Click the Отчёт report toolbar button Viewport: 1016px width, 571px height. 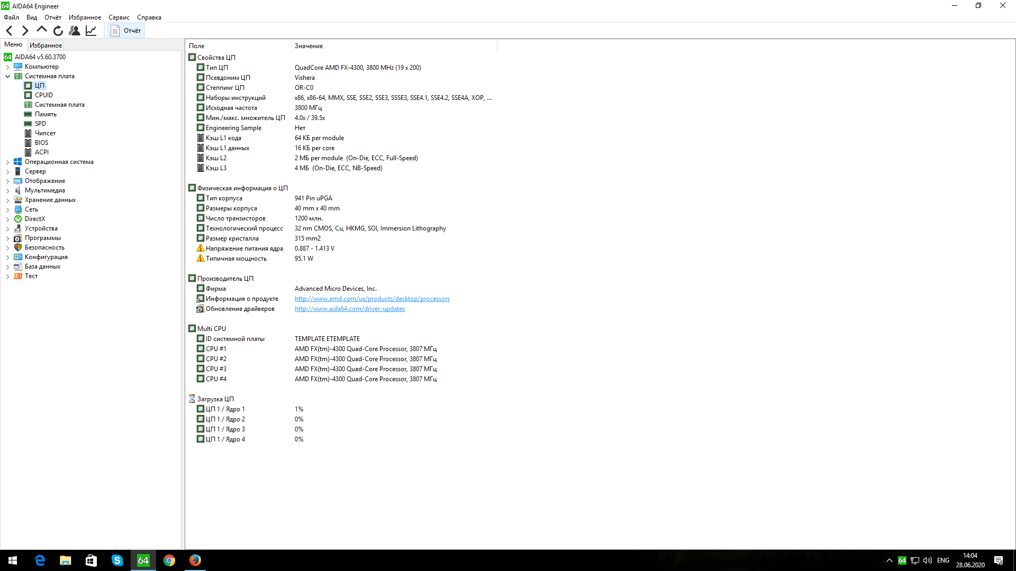[x=126, y=31]
